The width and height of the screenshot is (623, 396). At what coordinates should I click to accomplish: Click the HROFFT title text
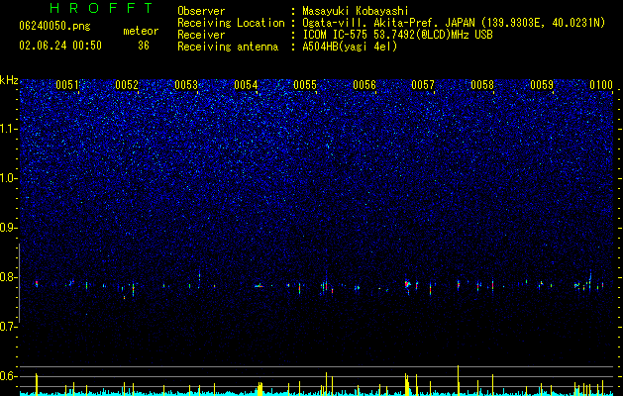tap(102, 8)
